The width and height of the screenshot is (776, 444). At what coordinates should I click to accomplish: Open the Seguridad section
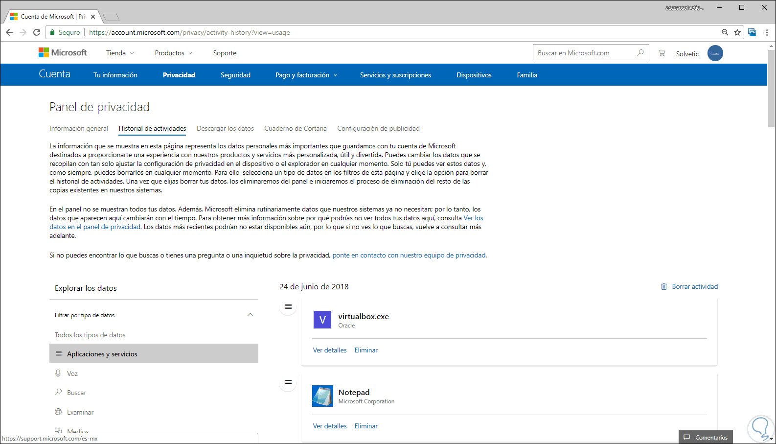pos(235,75)
